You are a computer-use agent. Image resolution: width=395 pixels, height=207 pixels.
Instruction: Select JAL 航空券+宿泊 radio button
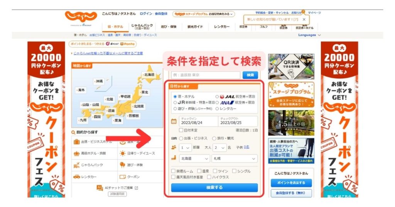217,97
